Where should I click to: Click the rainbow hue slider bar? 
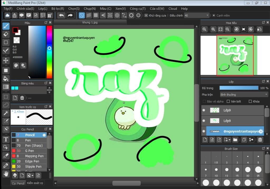49,52
